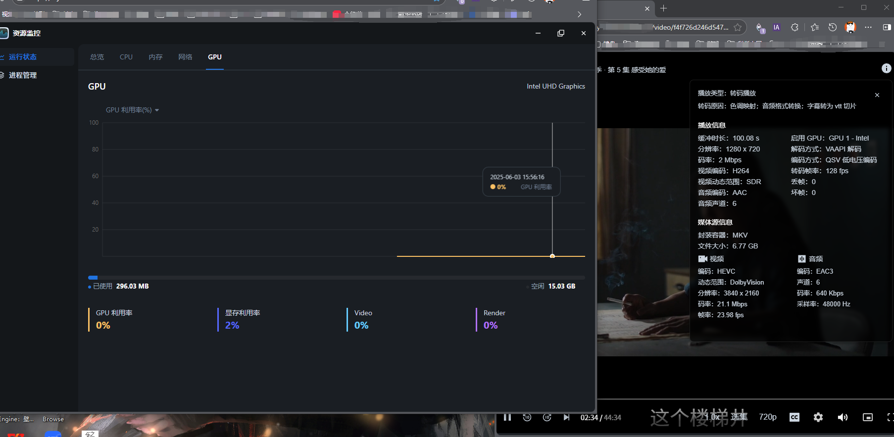
Task: Switch to the CPU tab
Action: coord(126,57)
